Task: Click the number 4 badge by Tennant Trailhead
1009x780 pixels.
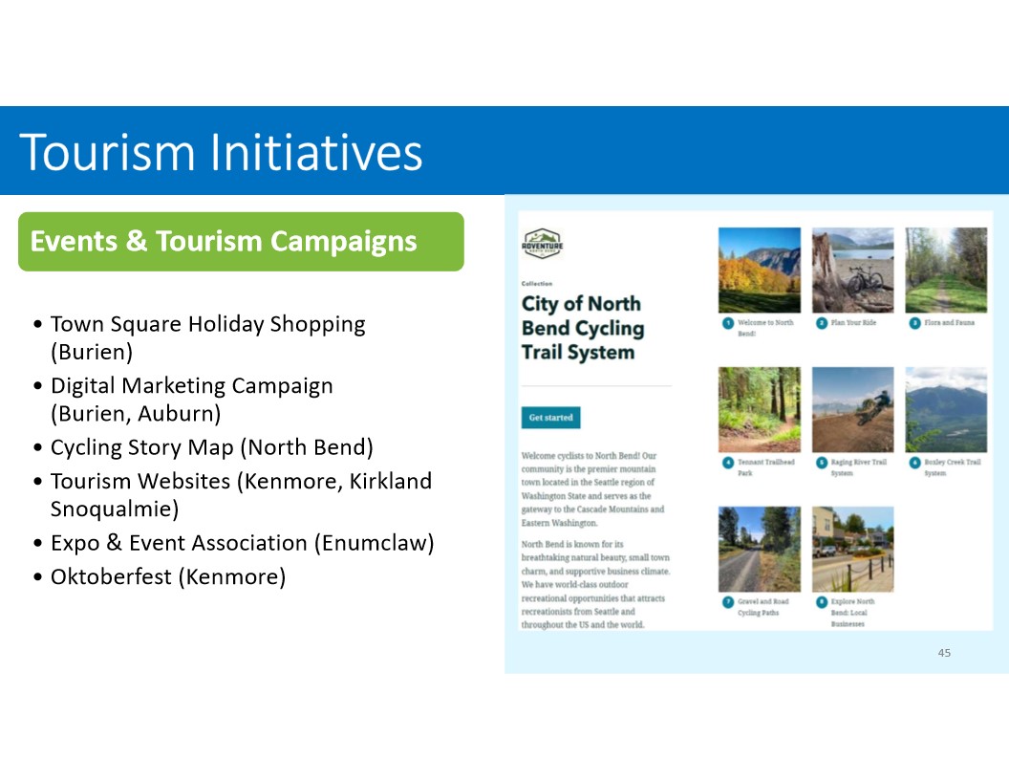Action: tap(727, 463)
